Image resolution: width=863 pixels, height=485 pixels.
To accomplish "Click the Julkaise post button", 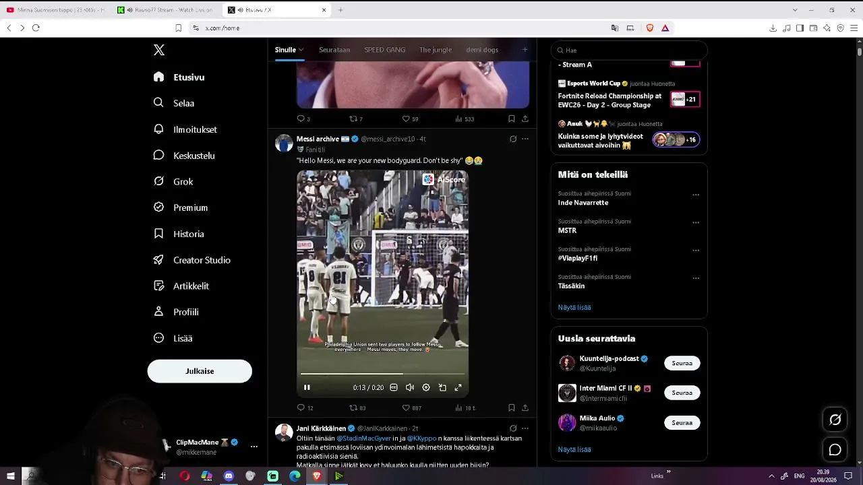I will (200, 371).
